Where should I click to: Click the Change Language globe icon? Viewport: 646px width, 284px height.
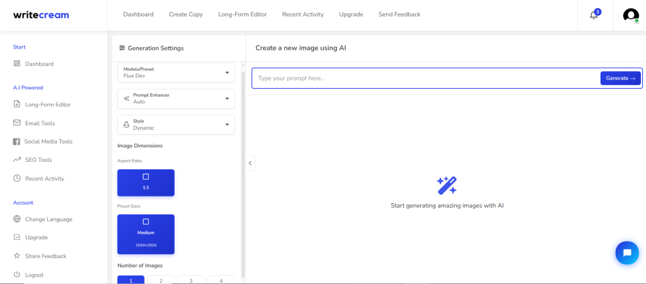17,219
